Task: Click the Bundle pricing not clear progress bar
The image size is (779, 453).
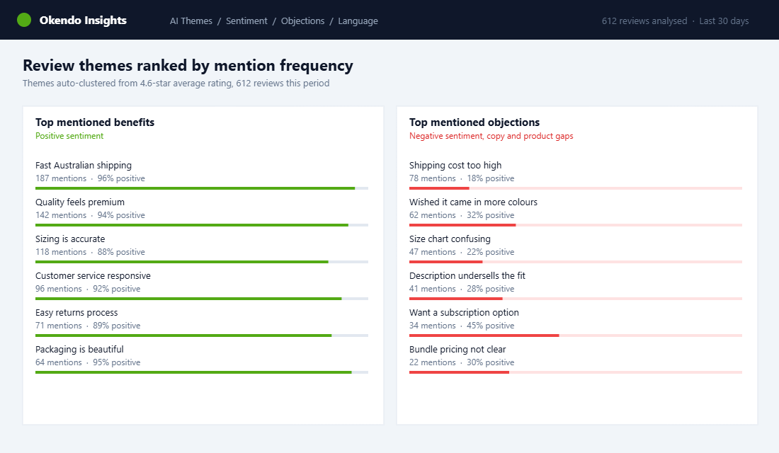Action: (576, 372)
